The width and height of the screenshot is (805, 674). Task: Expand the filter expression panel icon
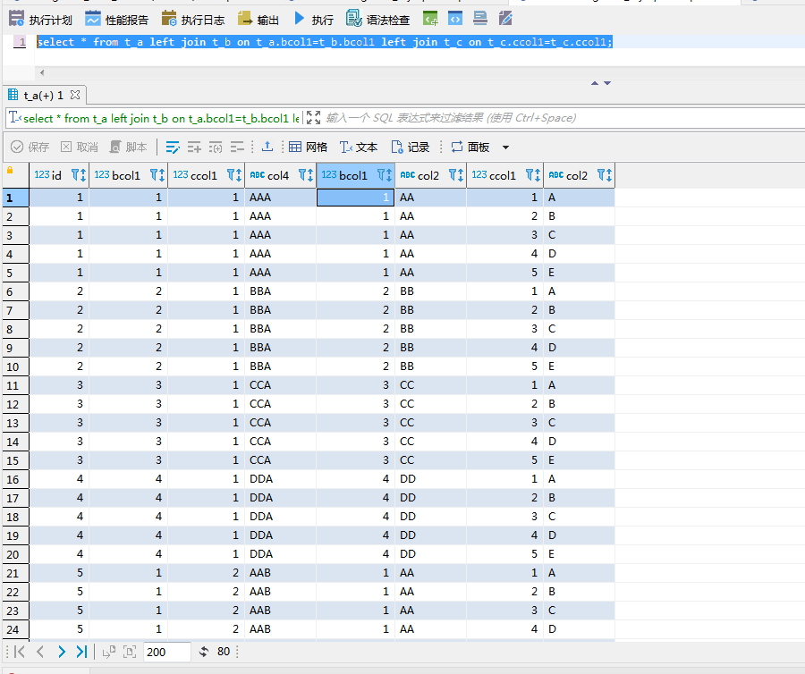(313, 117)
